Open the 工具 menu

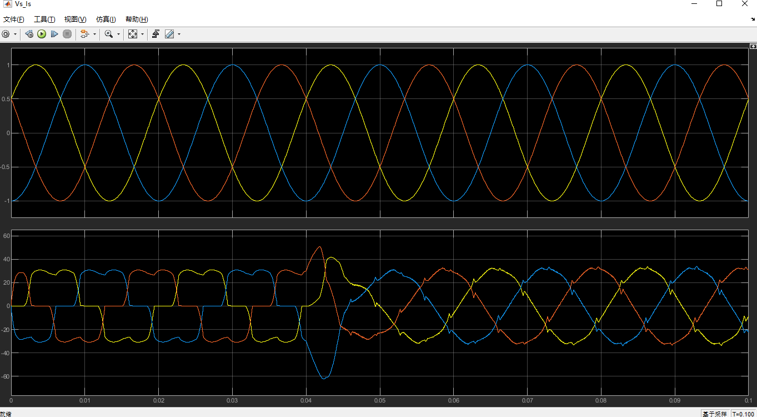click(x=45, y=19)
